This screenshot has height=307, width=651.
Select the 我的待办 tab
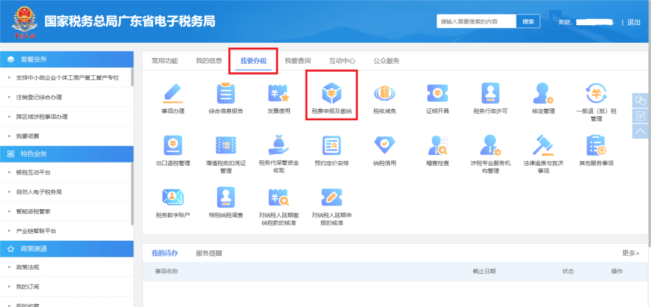pos(165,253)
